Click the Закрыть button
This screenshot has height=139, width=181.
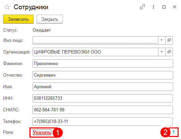(50, 19)
